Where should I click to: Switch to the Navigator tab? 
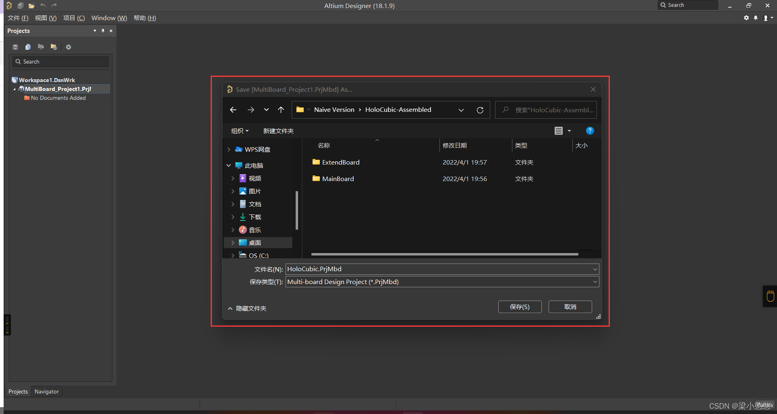click(46, 391)
